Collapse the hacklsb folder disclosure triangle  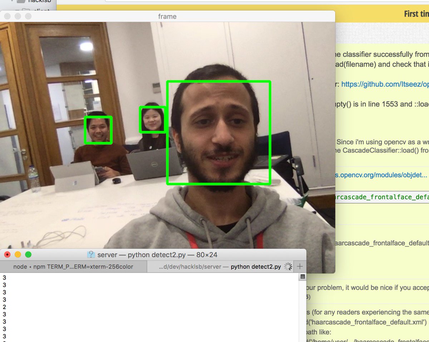tap(12, 1)
